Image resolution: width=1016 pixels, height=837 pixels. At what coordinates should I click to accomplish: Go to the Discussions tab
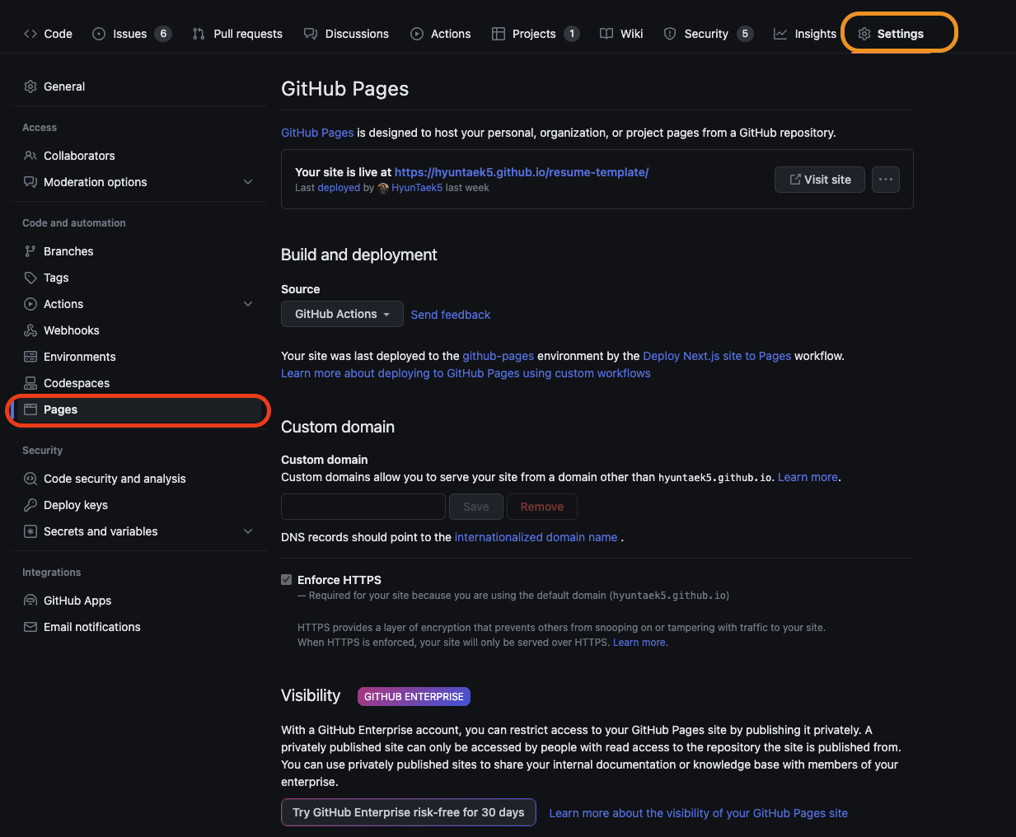click(346, 34)
